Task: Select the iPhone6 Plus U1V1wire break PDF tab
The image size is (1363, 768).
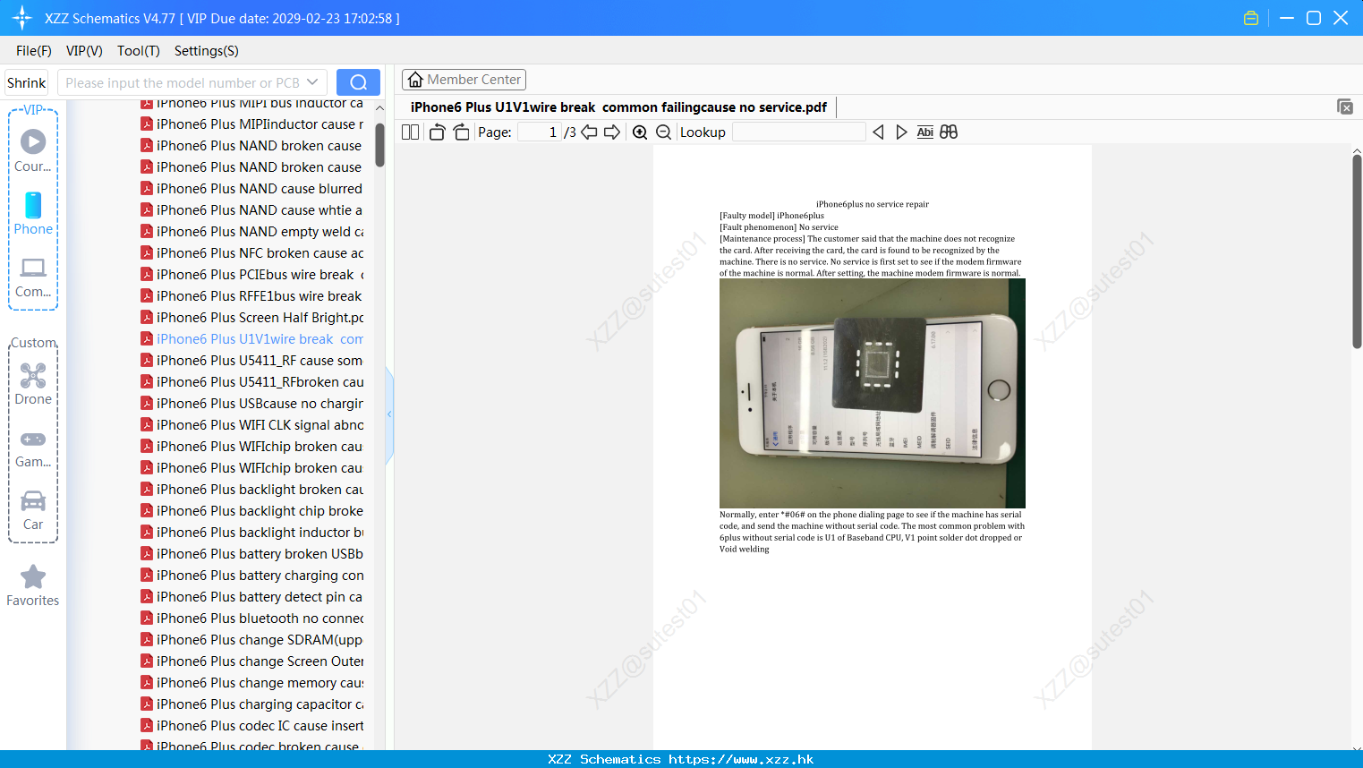Action: (x=618, y=107)
